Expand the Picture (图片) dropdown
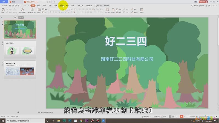Viewport: 219px width, 123px height. point(119,9)
